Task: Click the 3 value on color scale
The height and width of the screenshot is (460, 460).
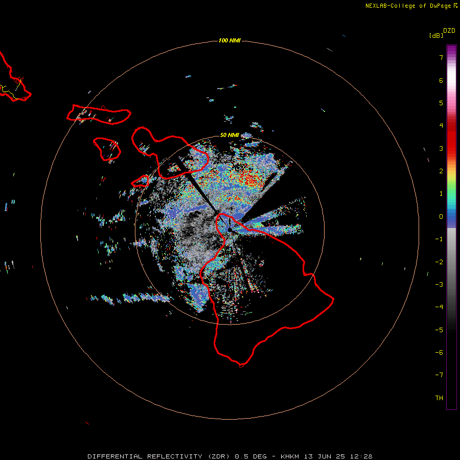Action: [441, 148]
